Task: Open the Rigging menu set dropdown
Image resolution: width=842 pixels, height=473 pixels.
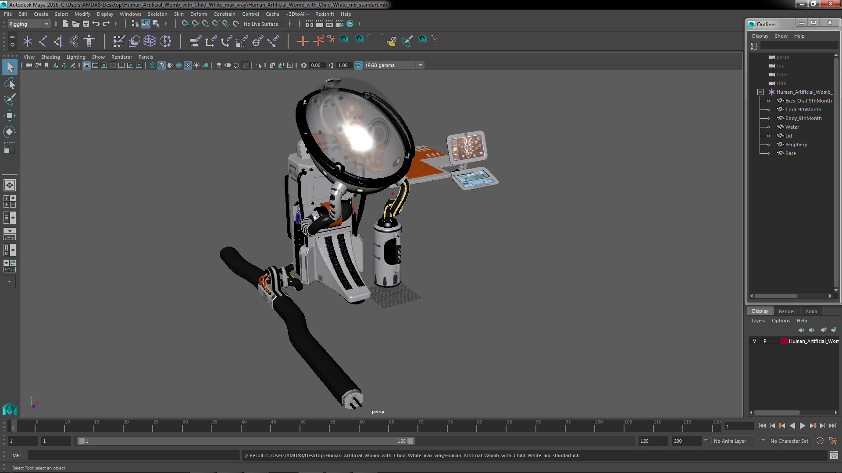Action: [x=29, y=24]
